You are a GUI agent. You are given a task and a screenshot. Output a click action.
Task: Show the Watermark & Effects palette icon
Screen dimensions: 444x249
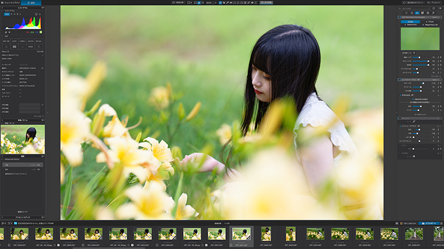point(433,13)
